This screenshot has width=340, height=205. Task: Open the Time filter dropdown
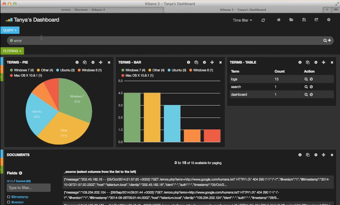pyautogui.click(x=242, y=20)
